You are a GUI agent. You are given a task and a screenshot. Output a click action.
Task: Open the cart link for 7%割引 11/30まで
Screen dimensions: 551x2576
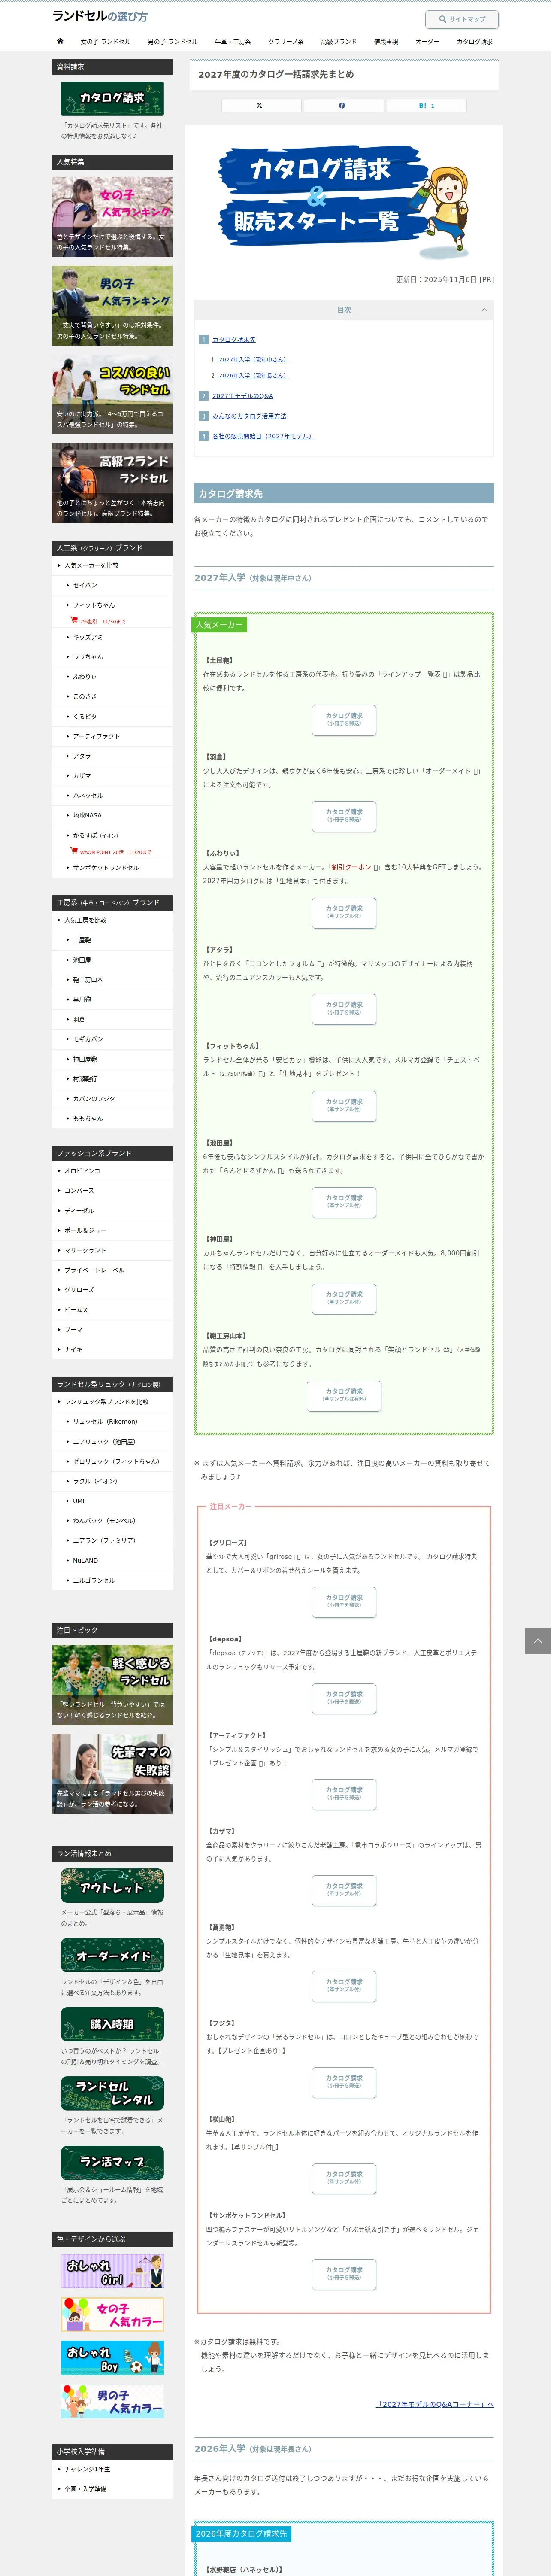[98, 621]
